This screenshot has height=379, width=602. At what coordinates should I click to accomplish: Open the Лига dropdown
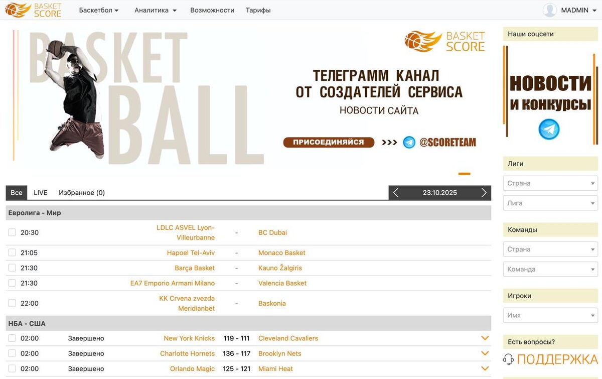(550, 203)
